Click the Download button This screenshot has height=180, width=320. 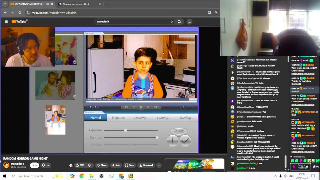[x=146, y=165]
